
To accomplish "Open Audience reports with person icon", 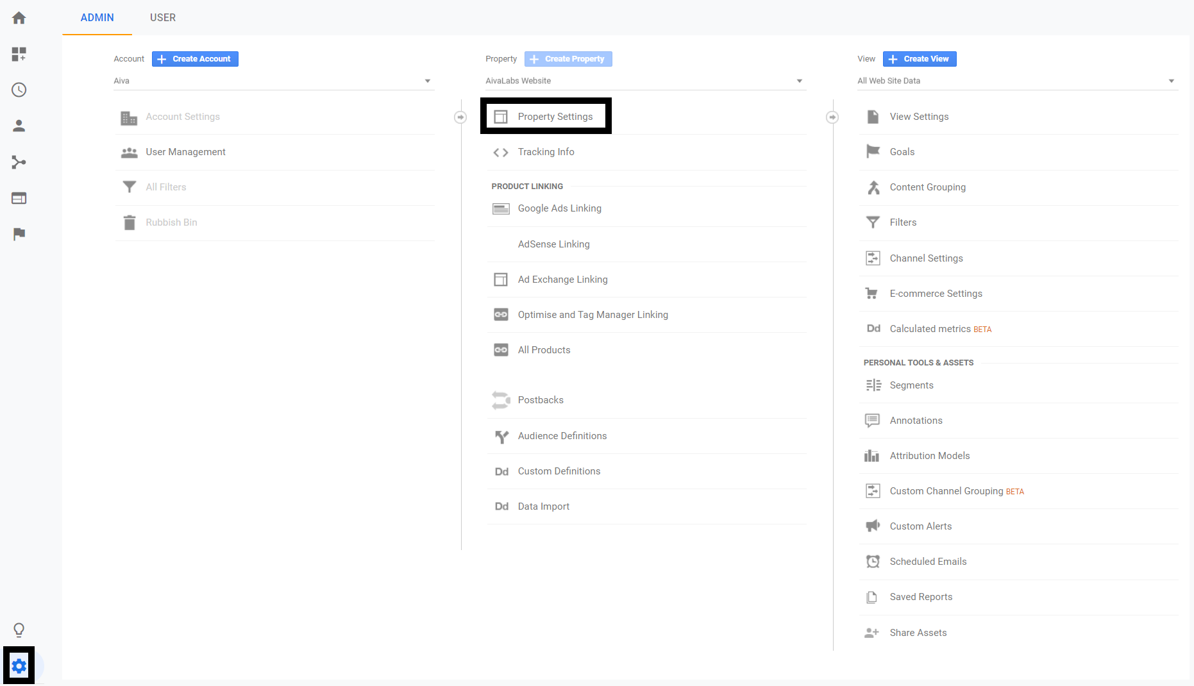I will tap(19, 126).
